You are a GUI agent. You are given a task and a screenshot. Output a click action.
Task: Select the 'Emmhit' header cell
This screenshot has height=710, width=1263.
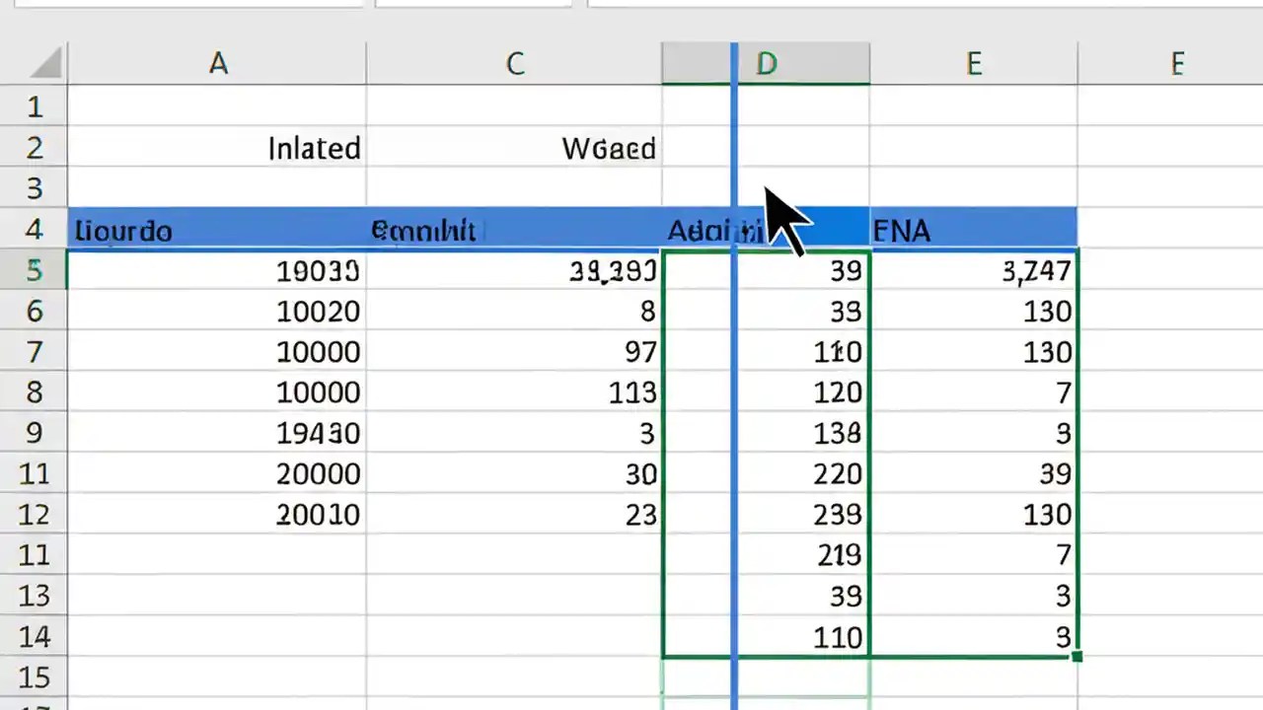point(424,230)
